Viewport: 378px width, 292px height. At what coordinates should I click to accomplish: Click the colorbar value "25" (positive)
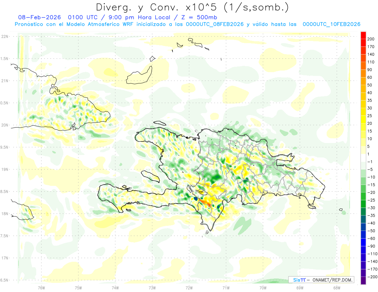point(370,116)
